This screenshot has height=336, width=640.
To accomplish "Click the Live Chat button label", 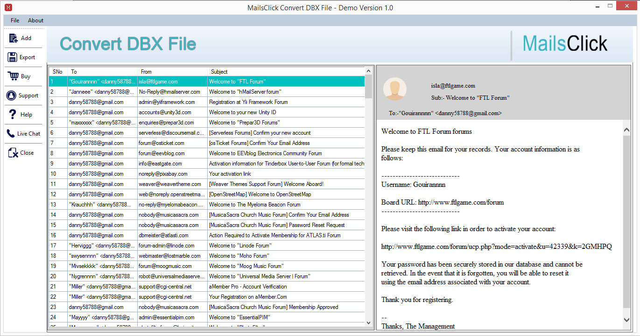I will (29, 134).
